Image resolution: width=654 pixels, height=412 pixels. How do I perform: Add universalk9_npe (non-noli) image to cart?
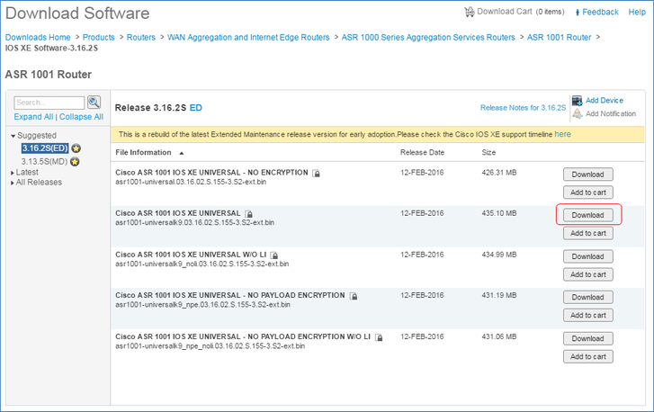588,315
